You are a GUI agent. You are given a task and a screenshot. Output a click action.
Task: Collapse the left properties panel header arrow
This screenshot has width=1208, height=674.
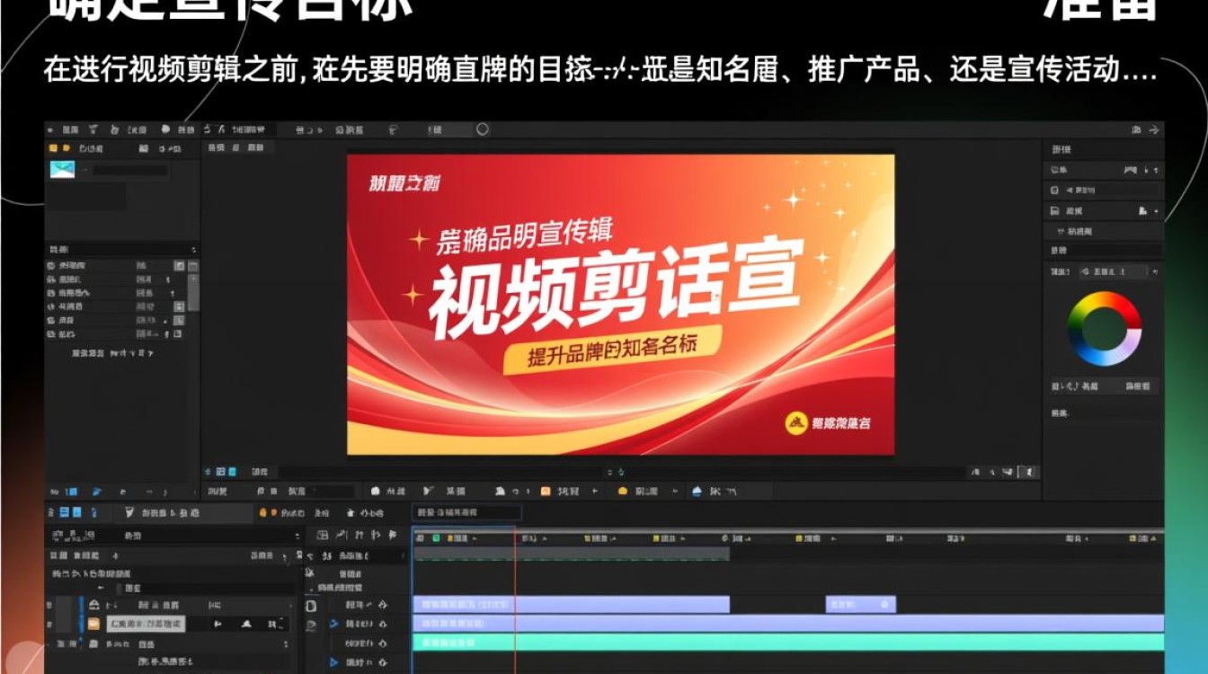(x=193, y=249)
